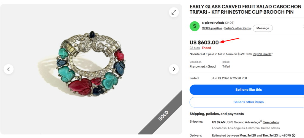Click Sell one like this button

pos(248,90)
